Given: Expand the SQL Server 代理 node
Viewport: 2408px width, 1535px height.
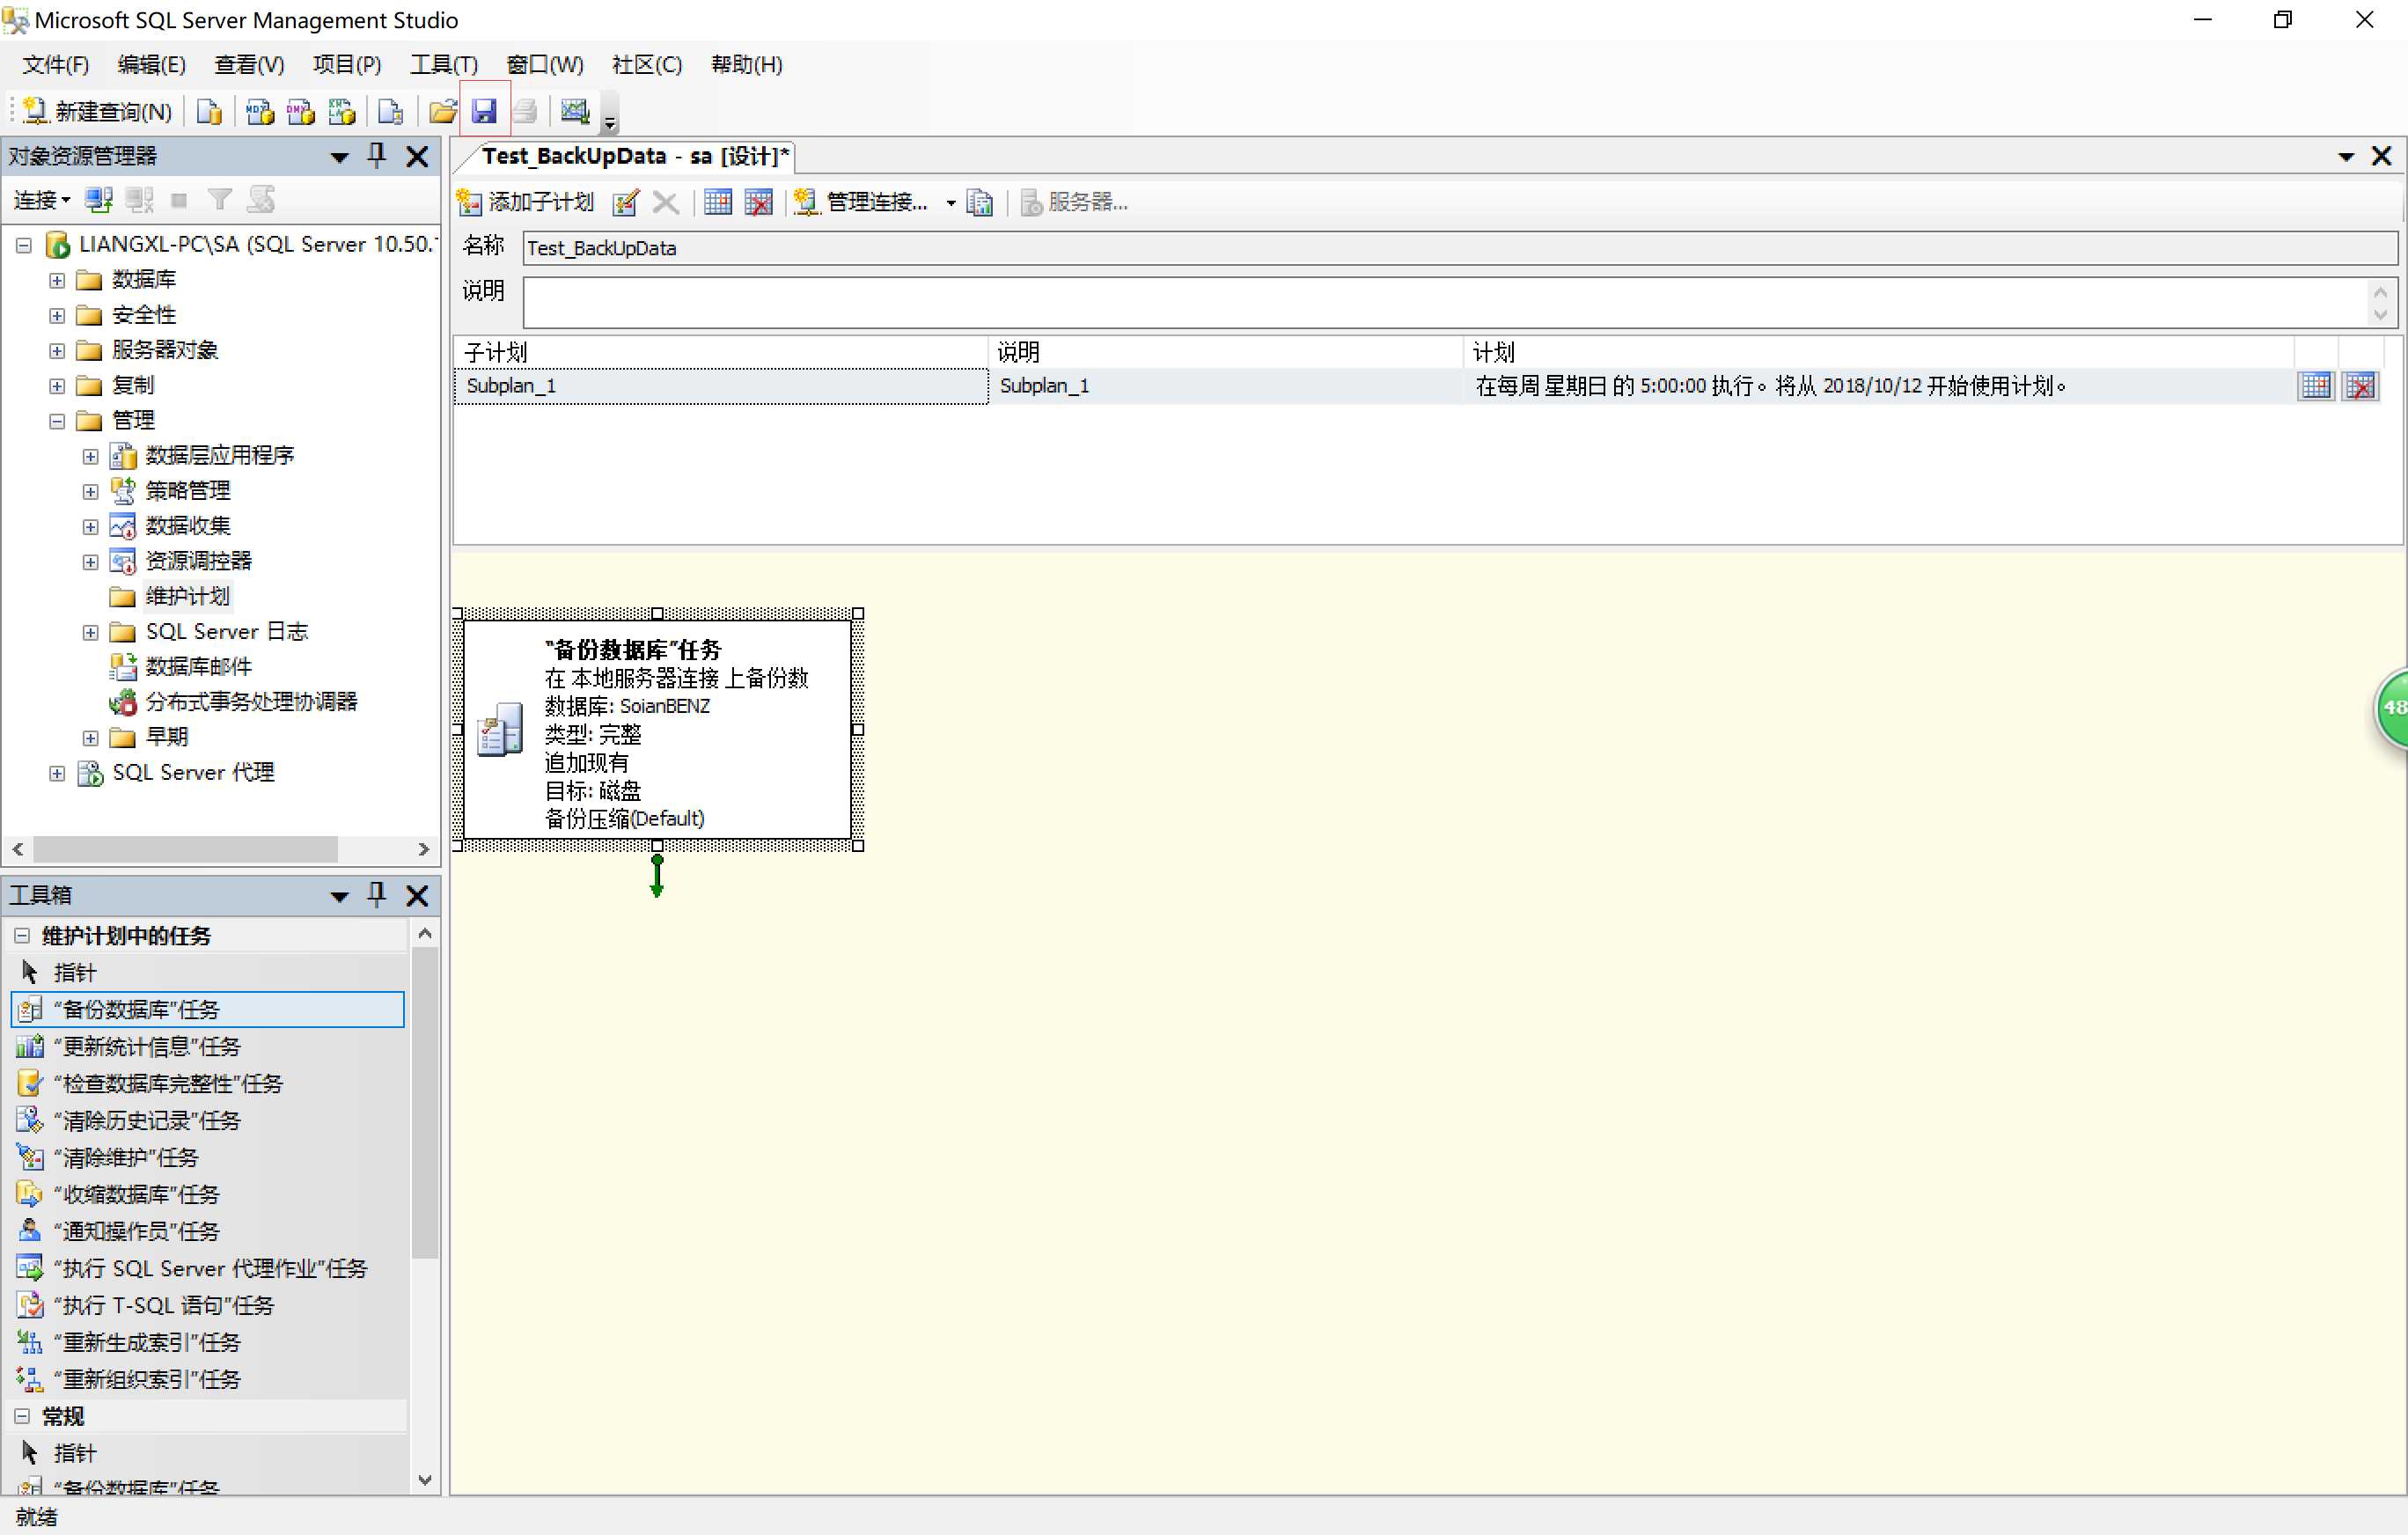Looking at the screenshot, I should coord(57,773).
